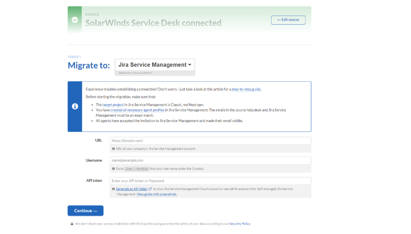This screenshot has height=234, width=411.
Task: Open the target project link
Action: click(113, 104)
